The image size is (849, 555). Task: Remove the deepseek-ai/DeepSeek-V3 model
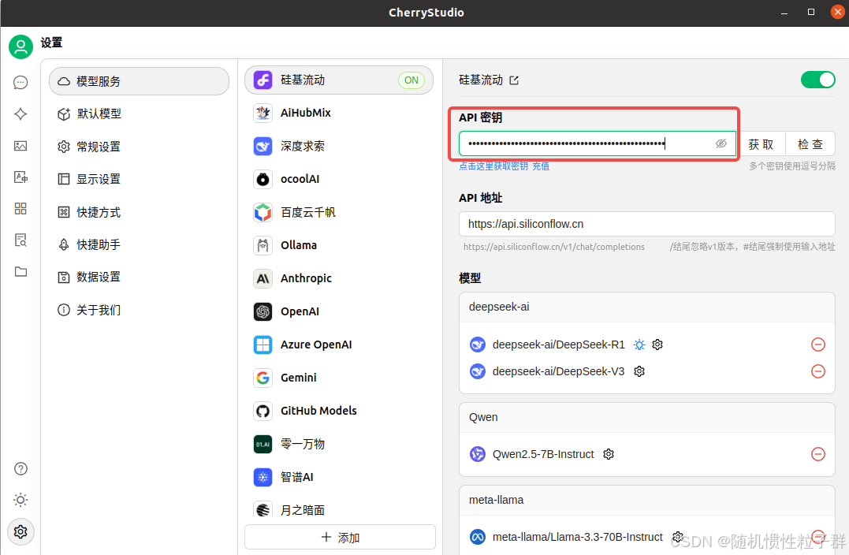pos(818,371)
